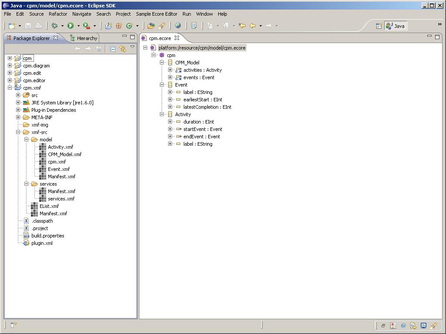Click the Open Type folder icon
This screenshot has width=446, height=334.
click(151, 26)
